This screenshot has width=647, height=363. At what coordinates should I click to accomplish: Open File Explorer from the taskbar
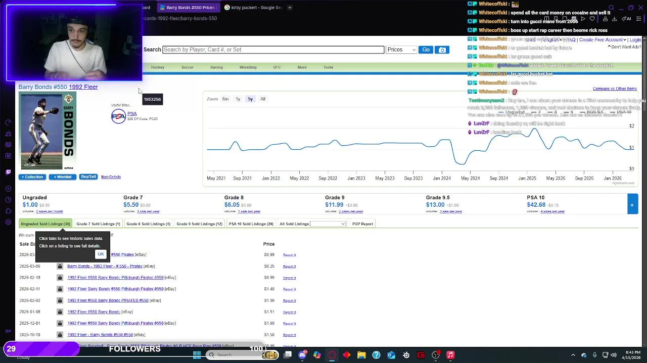(x=361, y=355)
